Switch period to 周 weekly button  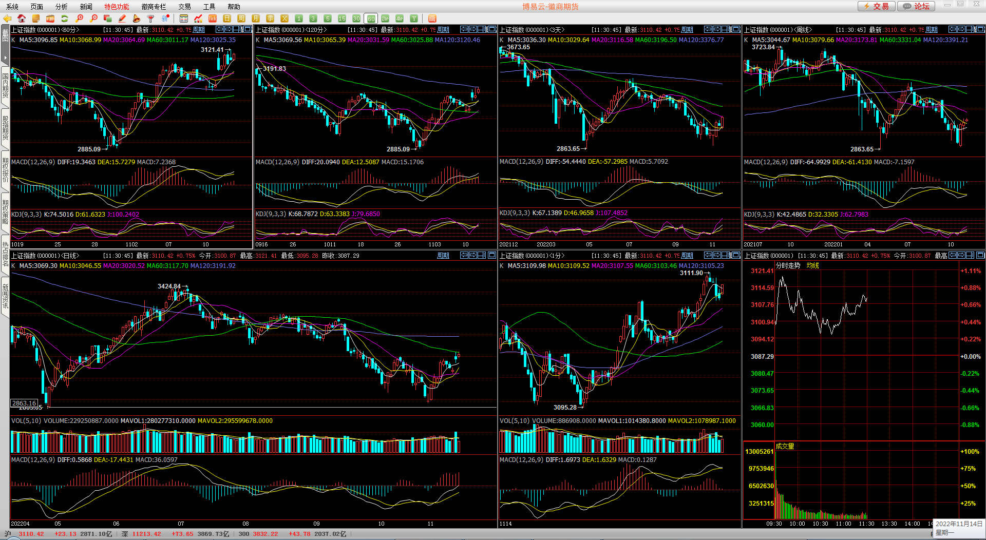click(x=241, y=18)
